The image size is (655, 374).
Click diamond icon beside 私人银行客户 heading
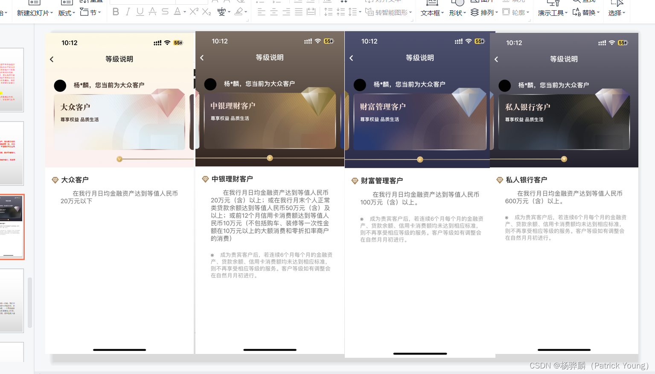[500, 180]
